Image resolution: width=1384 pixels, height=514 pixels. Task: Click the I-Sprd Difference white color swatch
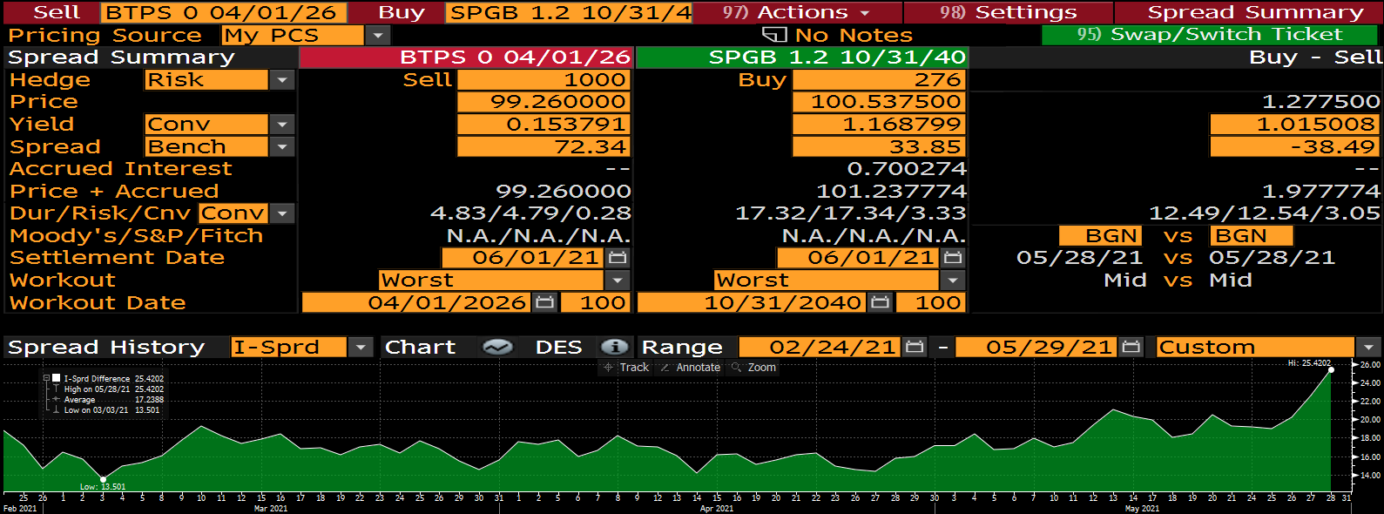(x=57, y=379)
